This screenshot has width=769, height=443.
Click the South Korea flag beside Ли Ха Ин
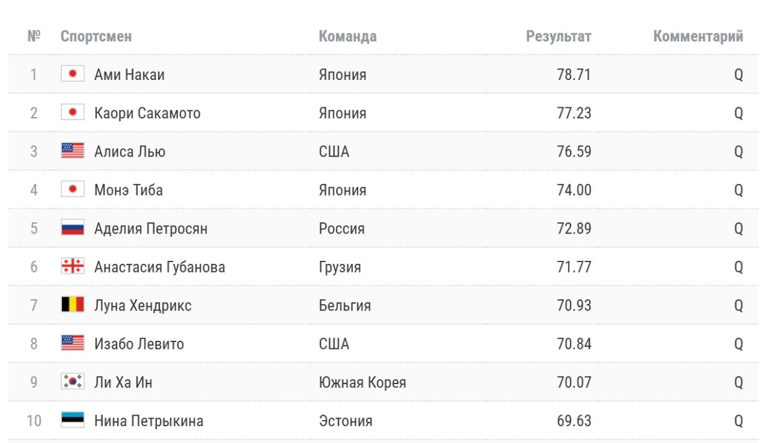point(73,382)
